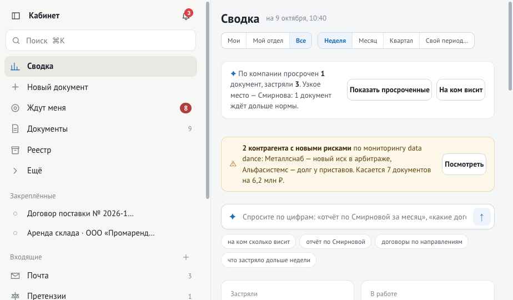Click the target icon for Ждут меня
The height and width of the screenshot is (300, 513).
coord(15,108)
